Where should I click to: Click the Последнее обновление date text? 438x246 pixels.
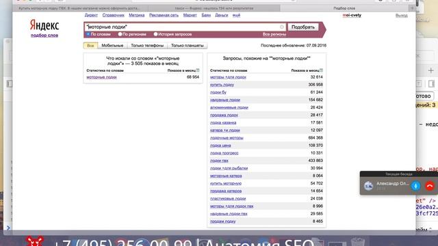[294, 45]
